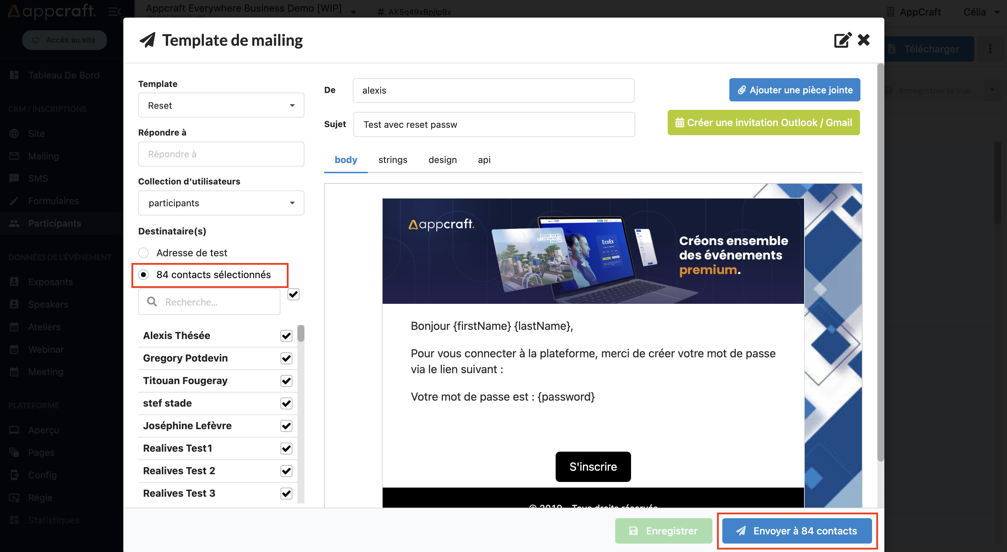Click the Formulaires pencil icon in sidebar
The image size is (1007, 552).
coord(14,201)
